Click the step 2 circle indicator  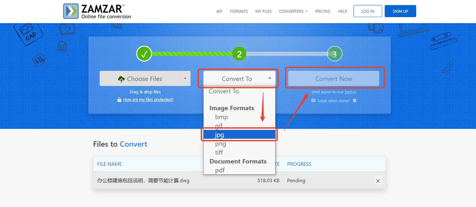coord(239,54)
